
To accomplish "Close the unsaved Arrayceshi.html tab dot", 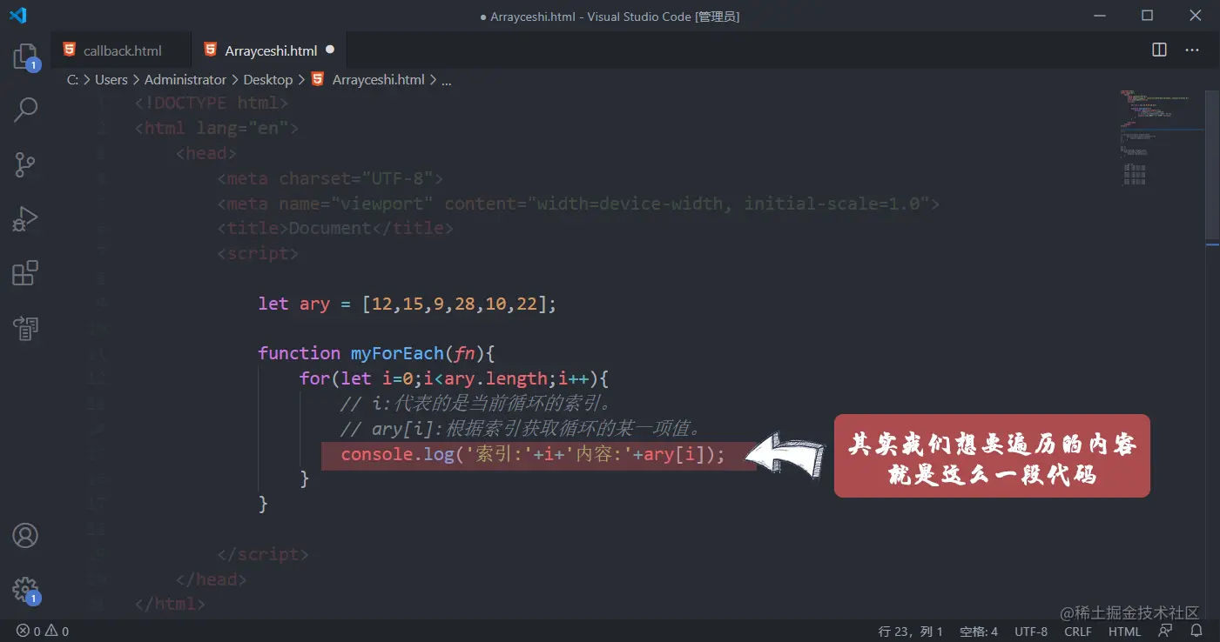I will point(330,50).
